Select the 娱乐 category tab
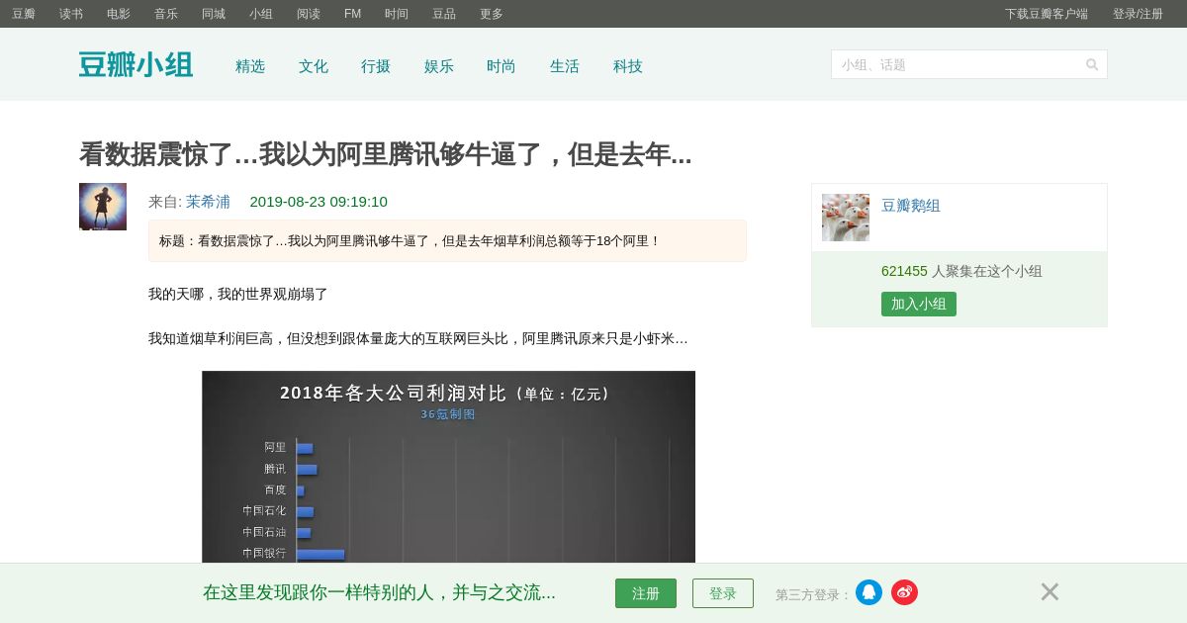The image size is (1187, 623). [x=439, y=66]
